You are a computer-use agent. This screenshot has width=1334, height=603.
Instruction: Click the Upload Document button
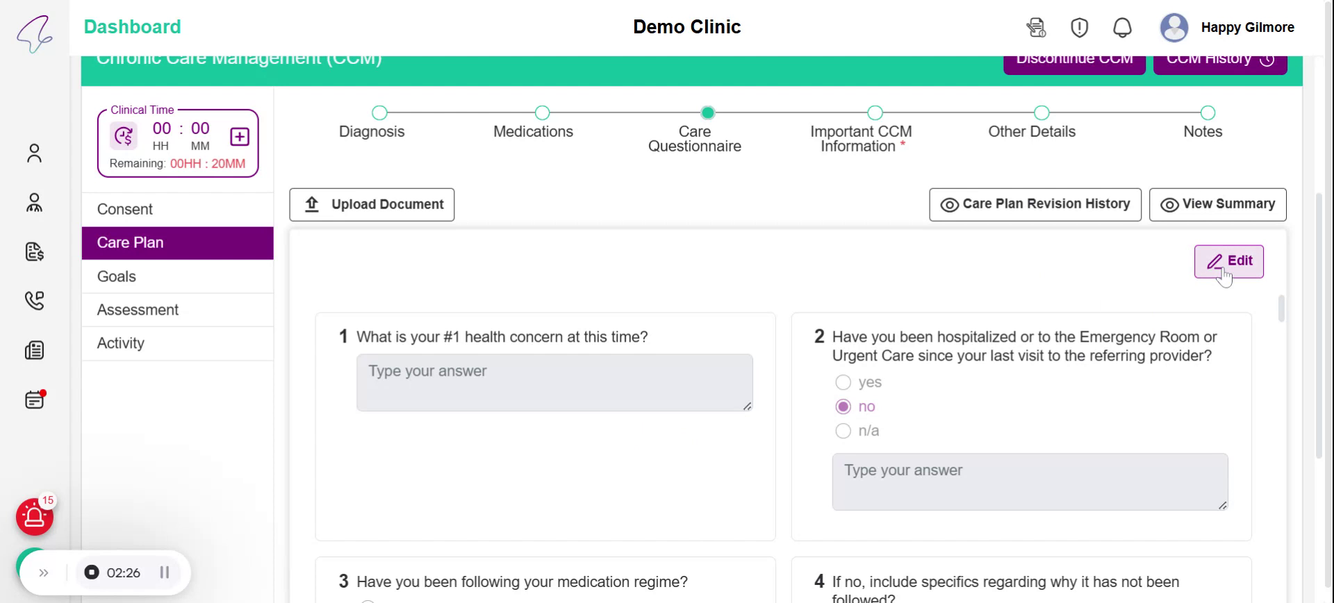(x=372, y=204)
